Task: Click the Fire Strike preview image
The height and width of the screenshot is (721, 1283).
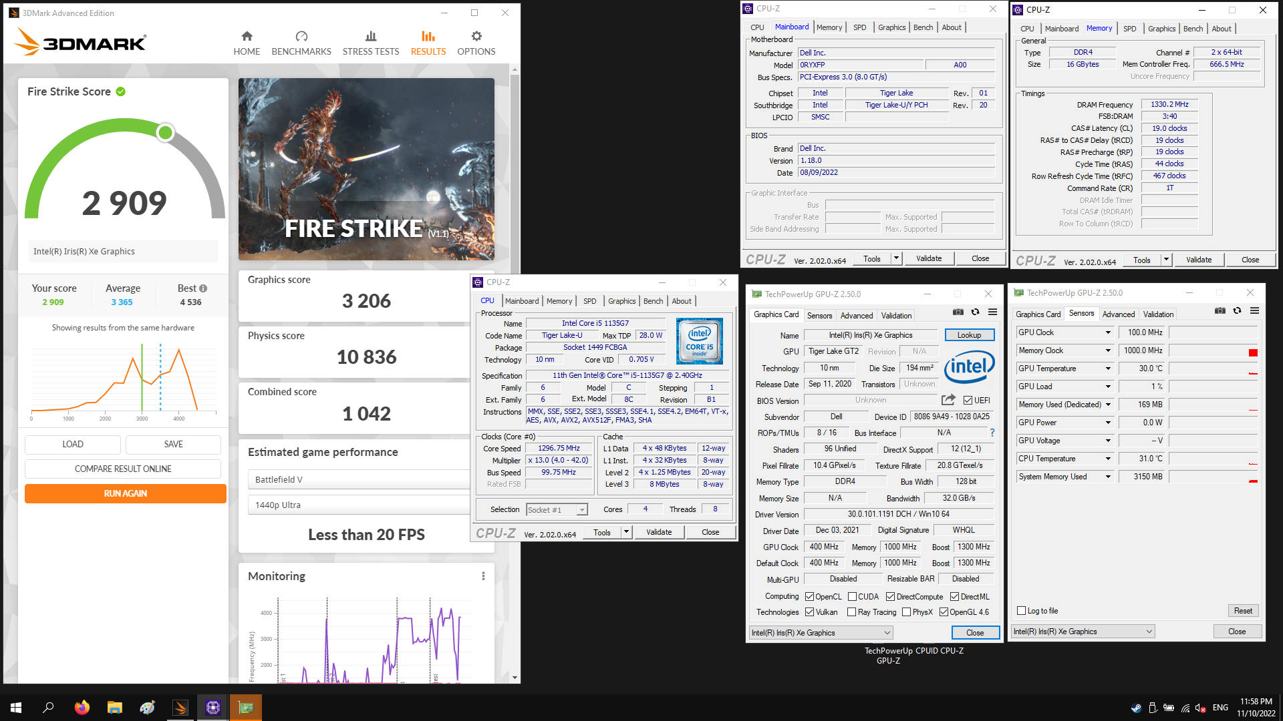Action: point(366,169)
